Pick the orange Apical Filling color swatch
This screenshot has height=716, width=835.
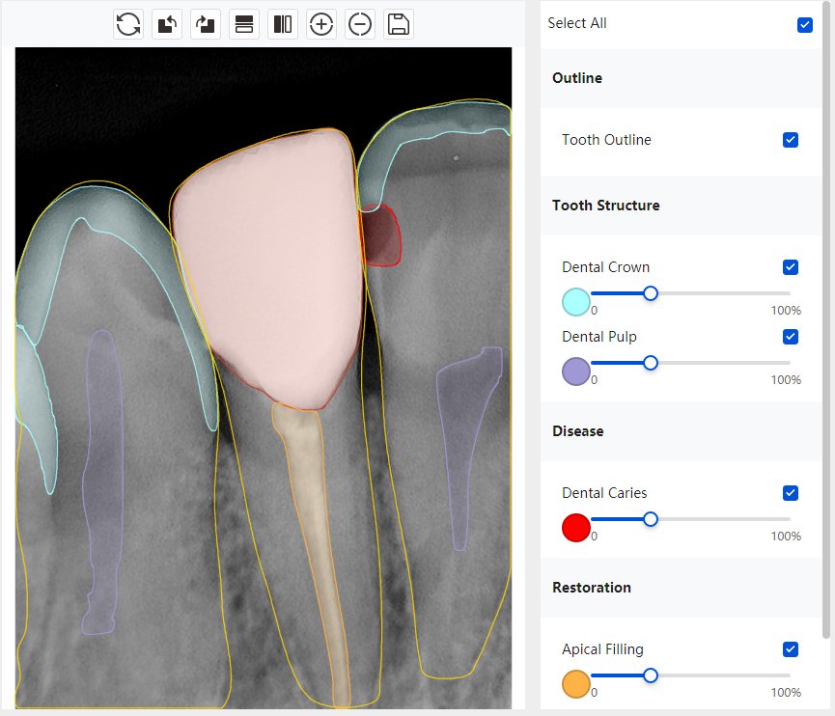point(576,684)
